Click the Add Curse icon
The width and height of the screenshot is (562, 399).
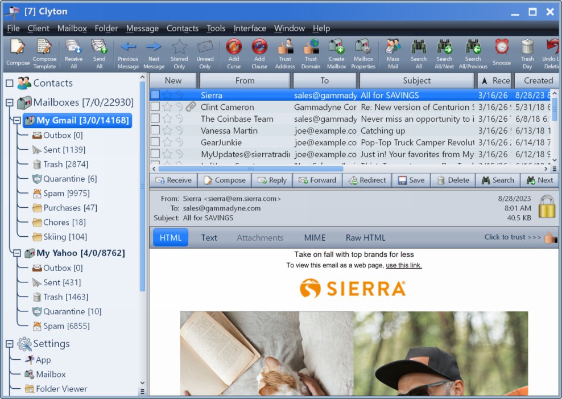pyautogui.click(x=234, y=46)
